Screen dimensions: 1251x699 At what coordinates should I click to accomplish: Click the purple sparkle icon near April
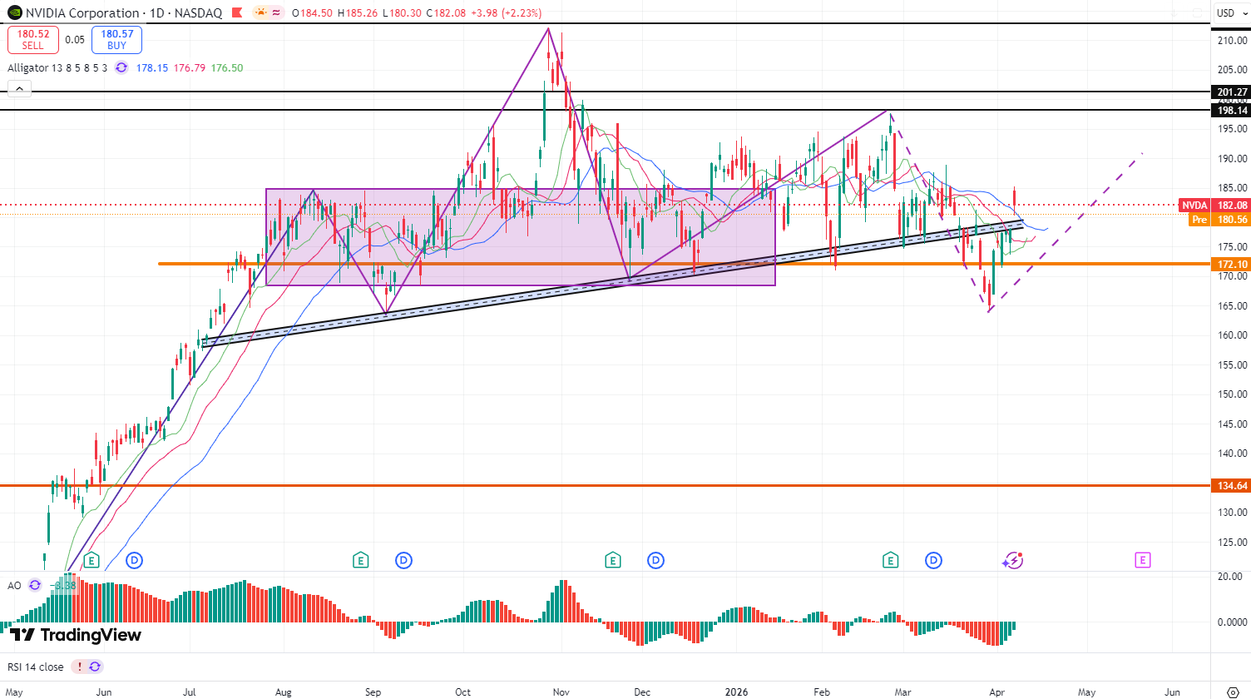[x=1012, y=560]
